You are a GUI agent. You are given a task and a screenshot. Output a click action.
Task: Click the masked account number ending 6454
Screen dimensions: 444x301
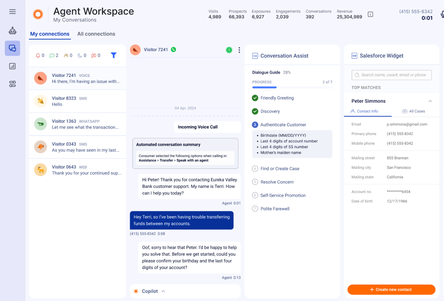[x=398, y=192]
